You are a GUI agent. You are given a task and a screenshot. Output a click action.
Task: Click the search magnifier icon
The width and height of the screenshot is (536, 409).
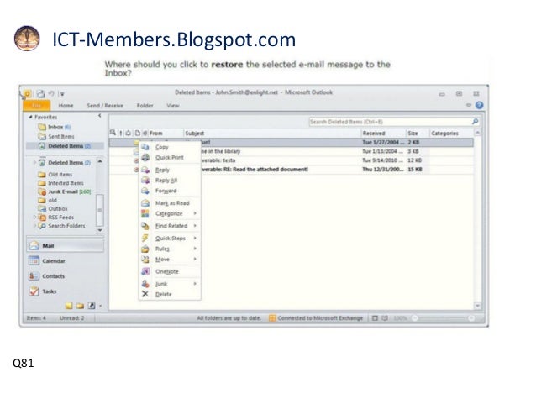pyautogui.click(x=475, y=122)
